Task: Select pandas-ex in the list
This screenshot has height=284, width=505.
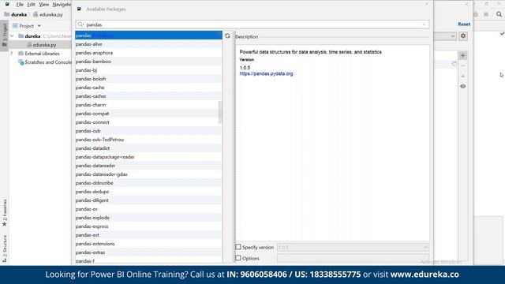Action: [148, 209]
